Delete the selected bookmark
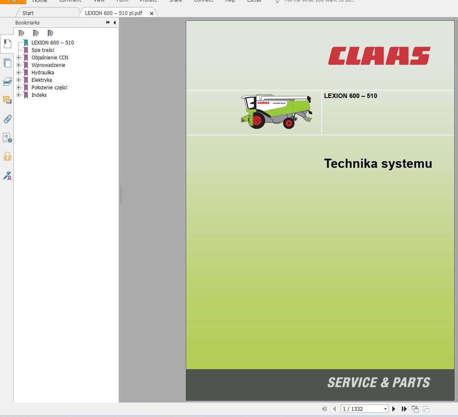 21,33
